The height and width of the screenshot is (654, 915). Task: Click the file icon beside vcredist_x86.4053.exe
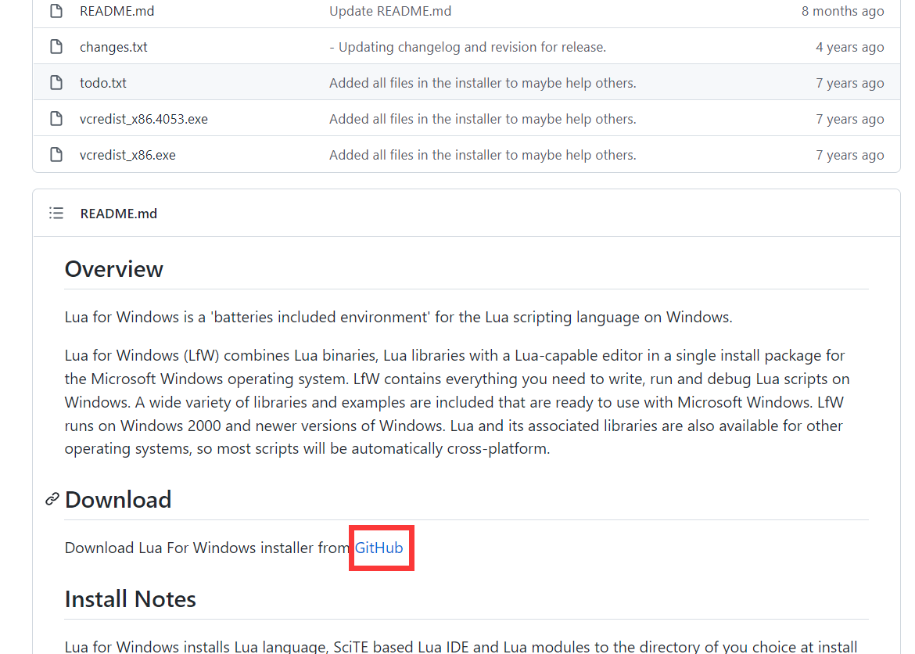[56, 119]
